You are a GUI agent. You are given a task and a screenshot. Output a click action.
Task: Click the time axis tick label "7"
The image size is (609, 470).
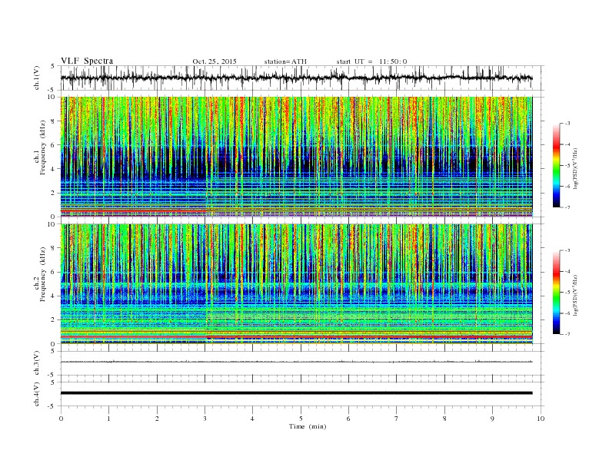click(397, 419)
